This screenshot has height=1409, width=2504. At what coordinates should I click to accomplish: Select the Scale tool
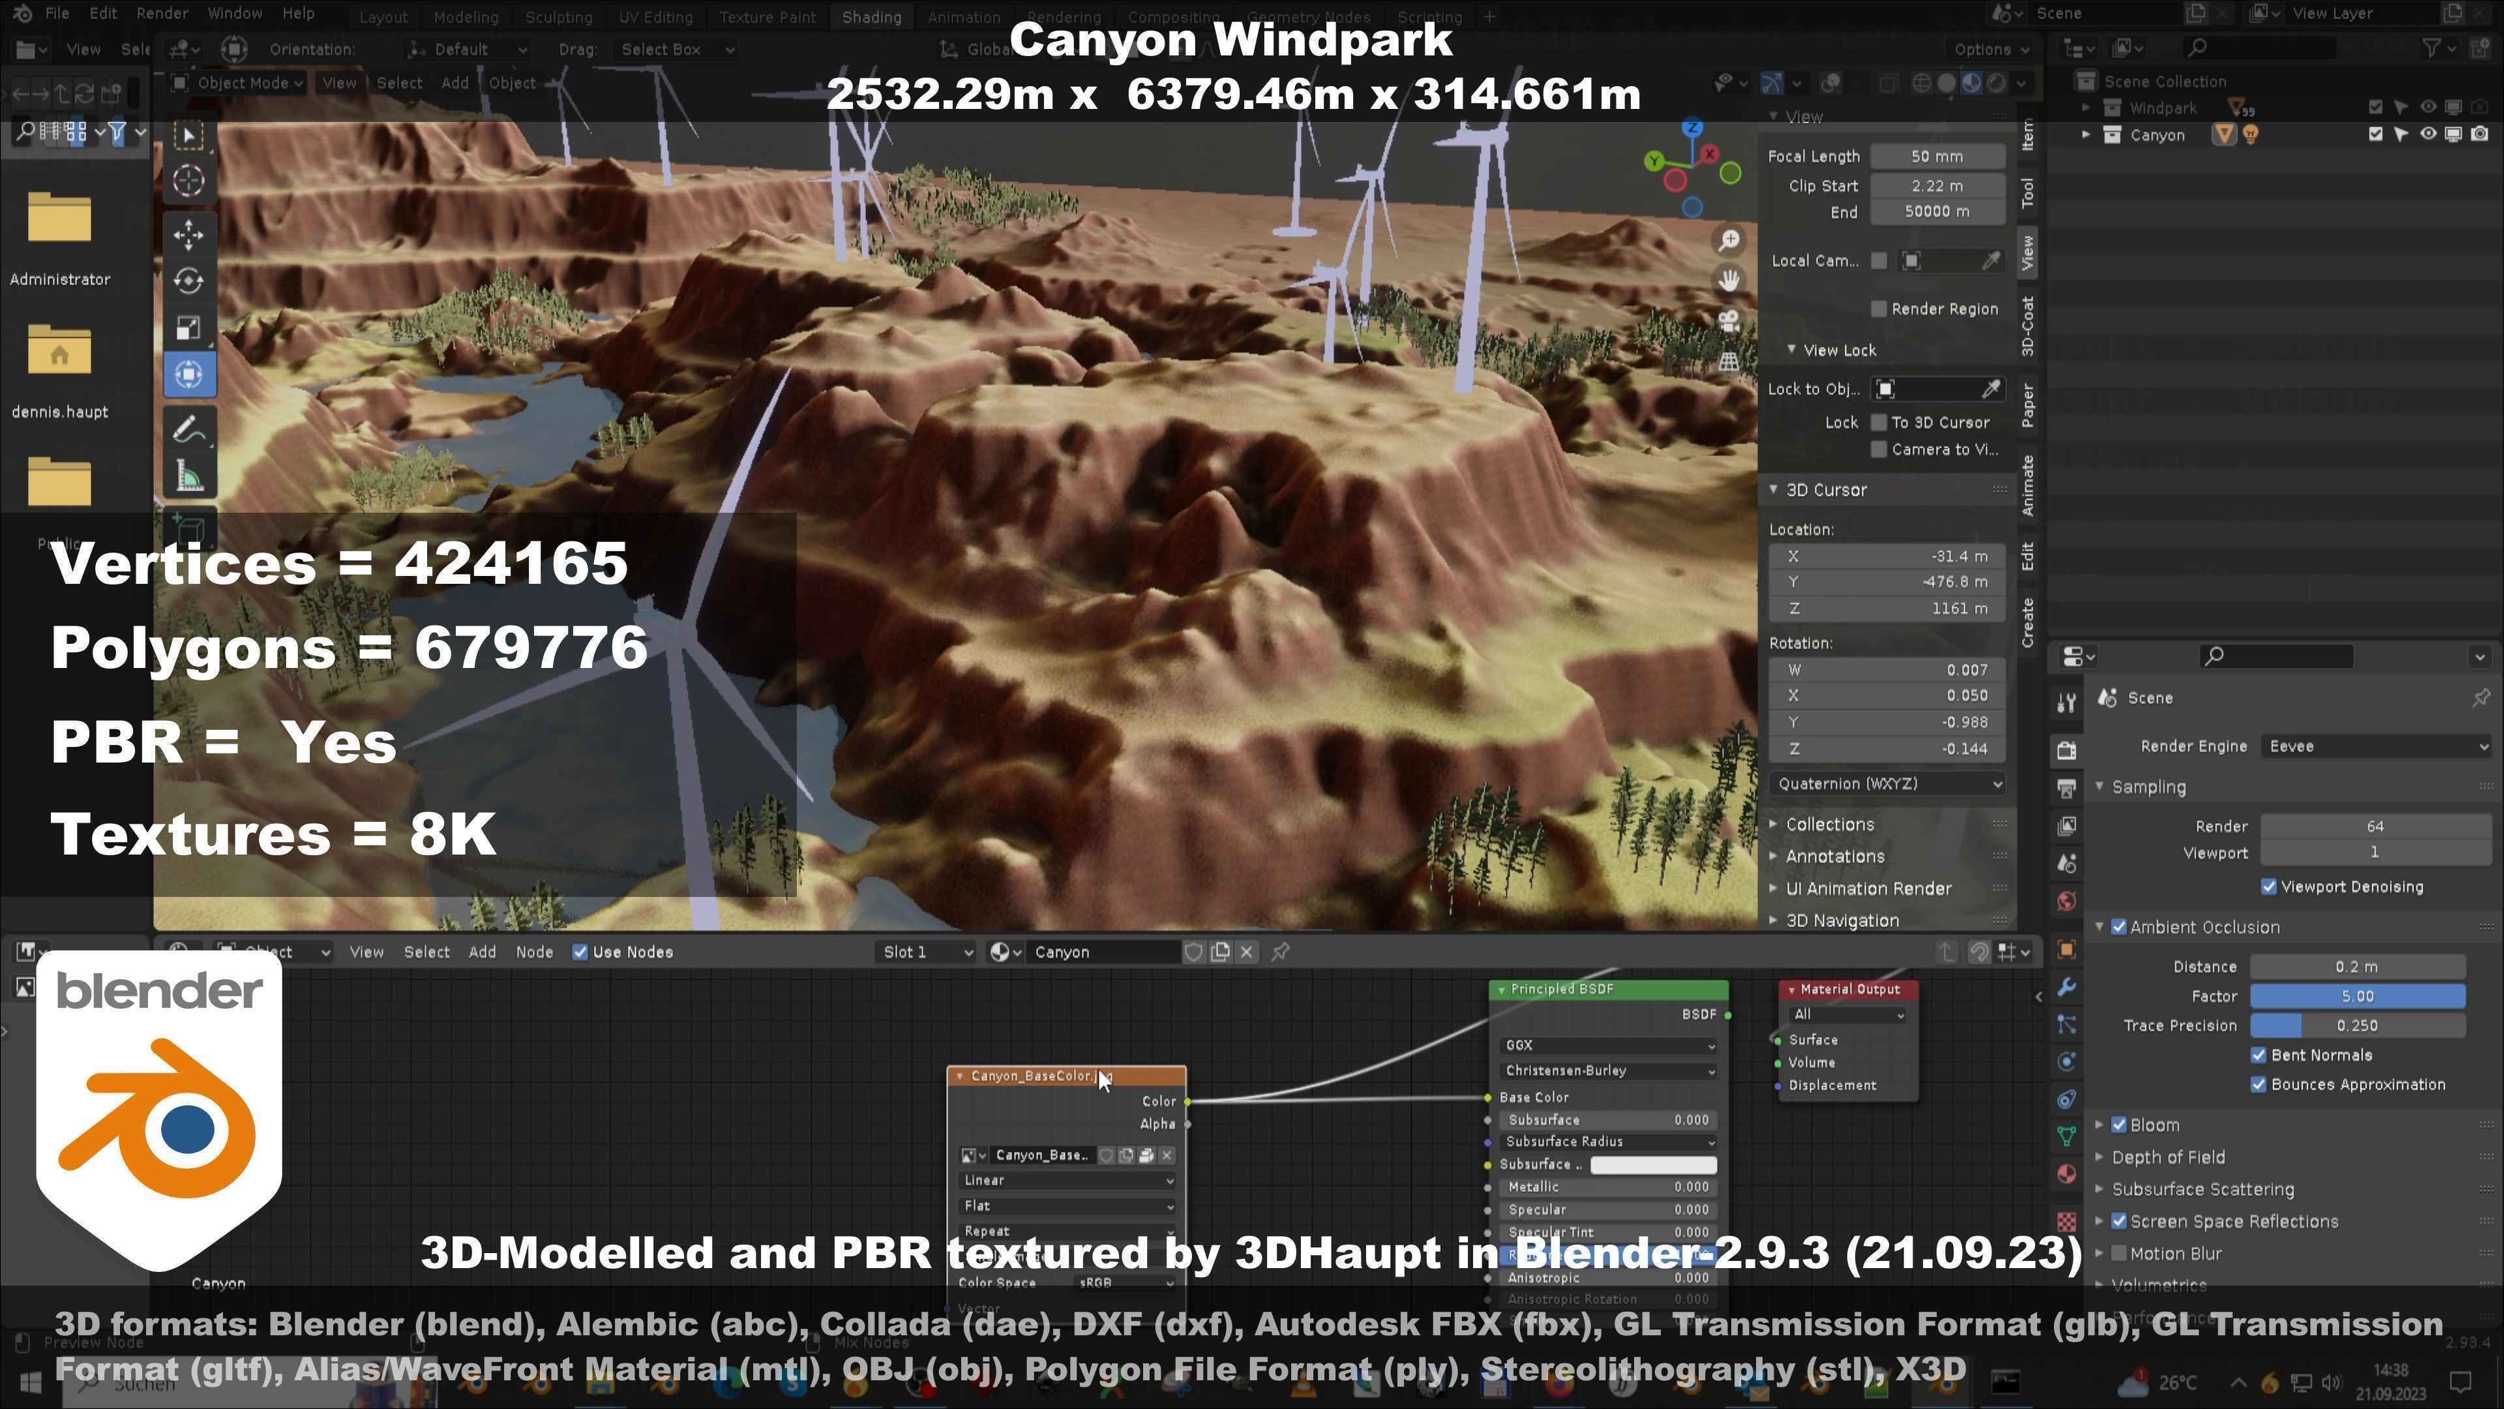tap(188, 327)
